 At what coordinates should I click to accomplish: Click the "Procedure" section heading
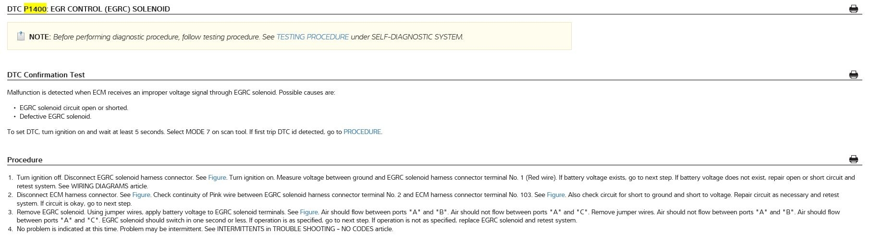click(25, 160)
